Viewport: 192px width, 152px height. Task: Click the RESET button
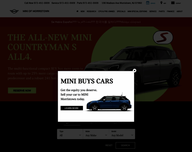point(109,145)
